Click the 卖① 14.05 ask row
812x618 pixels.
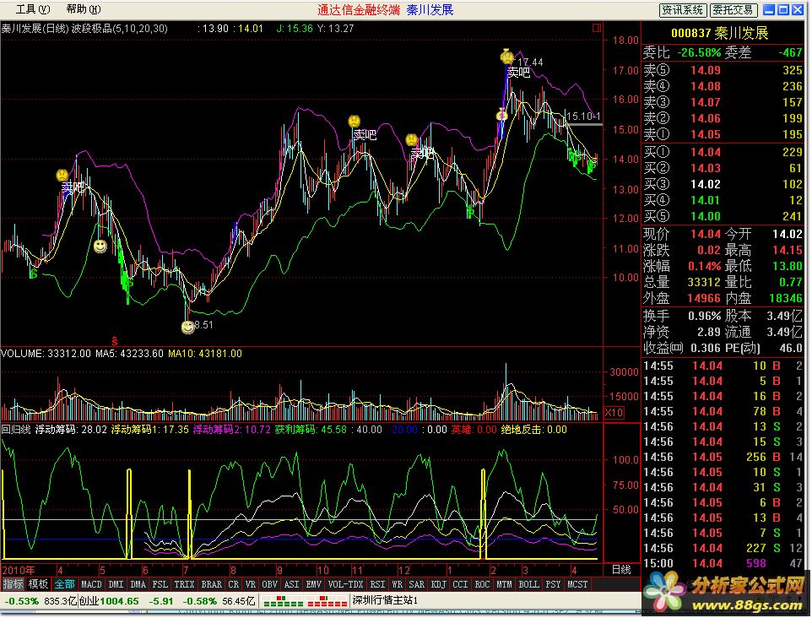pos(723,134)
